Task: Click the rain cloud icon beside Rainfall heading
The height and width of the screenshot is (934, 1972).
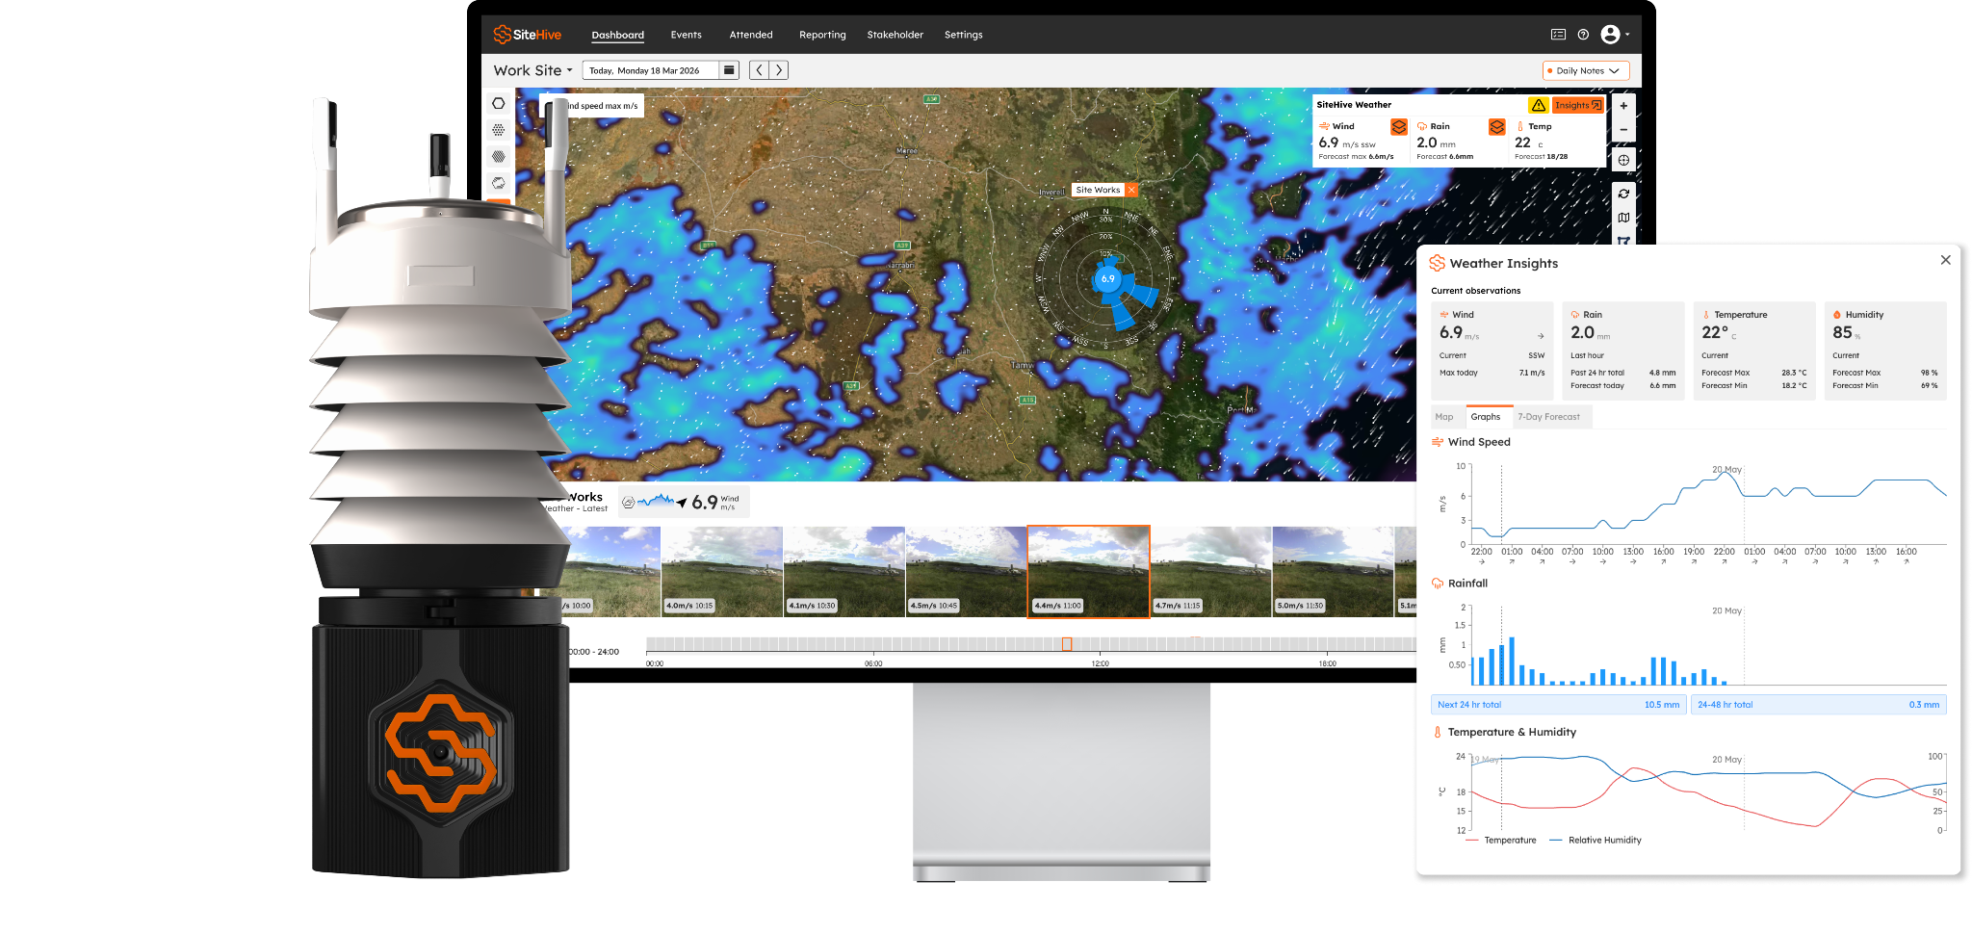Action: point(1438,584)
